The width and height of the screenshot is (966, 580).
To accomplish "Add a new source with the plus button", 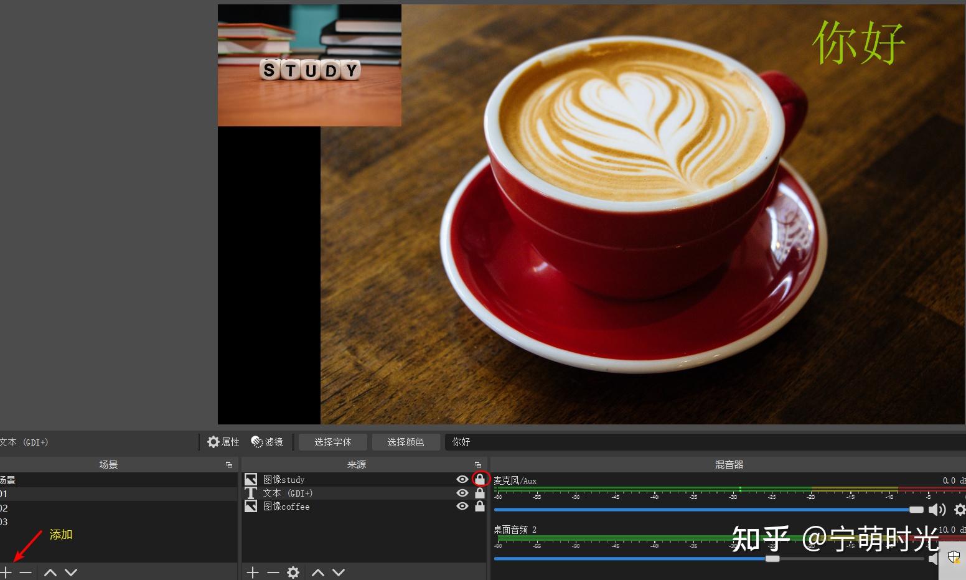I will 253,572.
